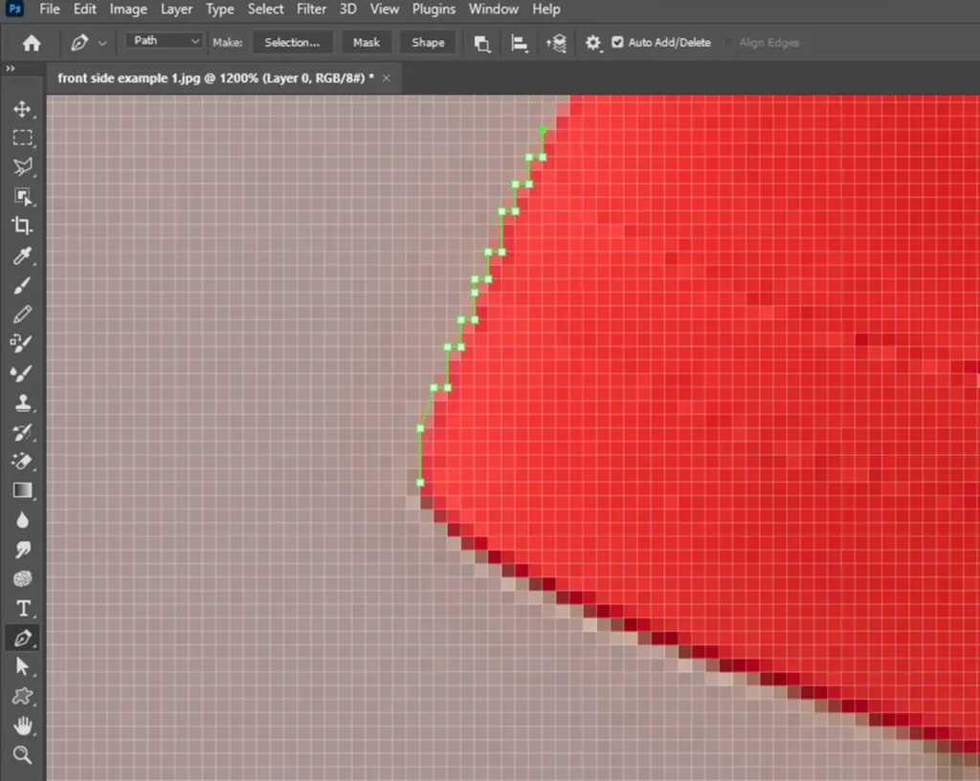This screenshot has height=781, width=980.
Task: Open path operations options
Action: [482, 43]
